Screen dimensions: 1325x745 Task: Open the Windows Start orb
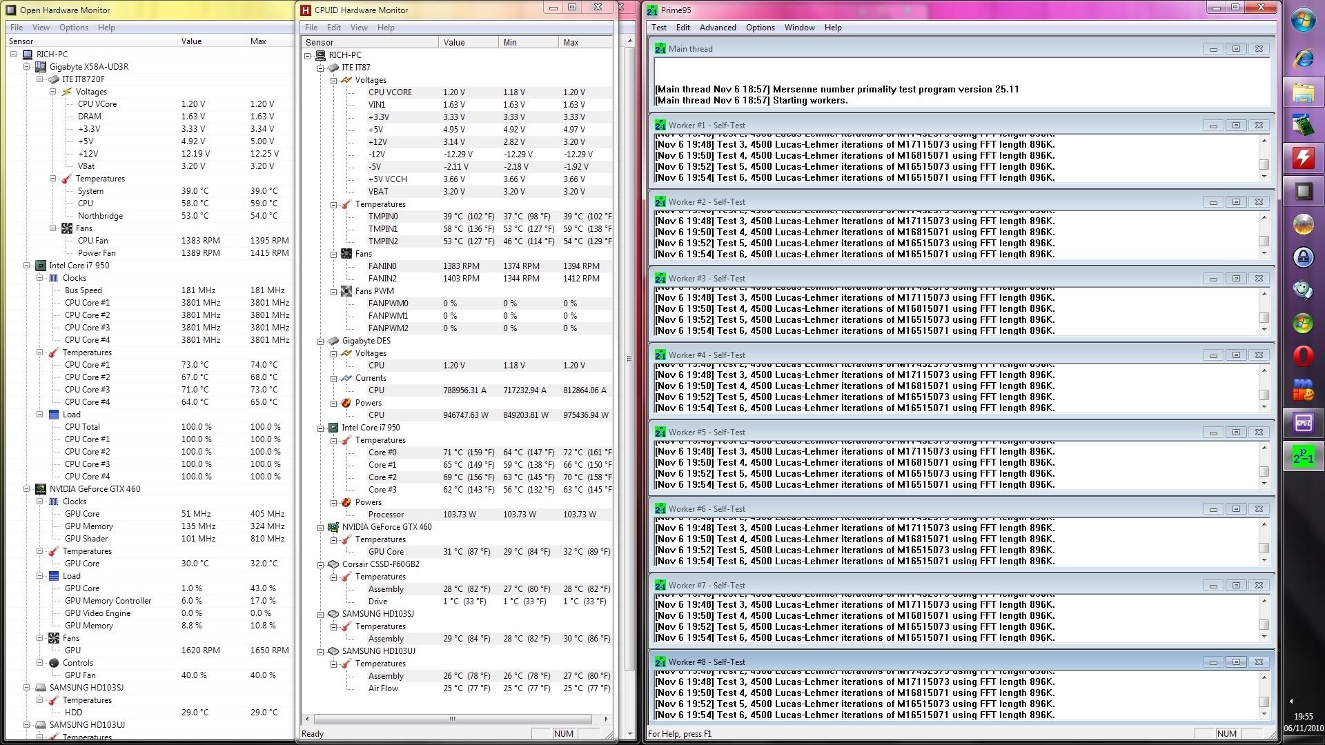(1303, 20)
